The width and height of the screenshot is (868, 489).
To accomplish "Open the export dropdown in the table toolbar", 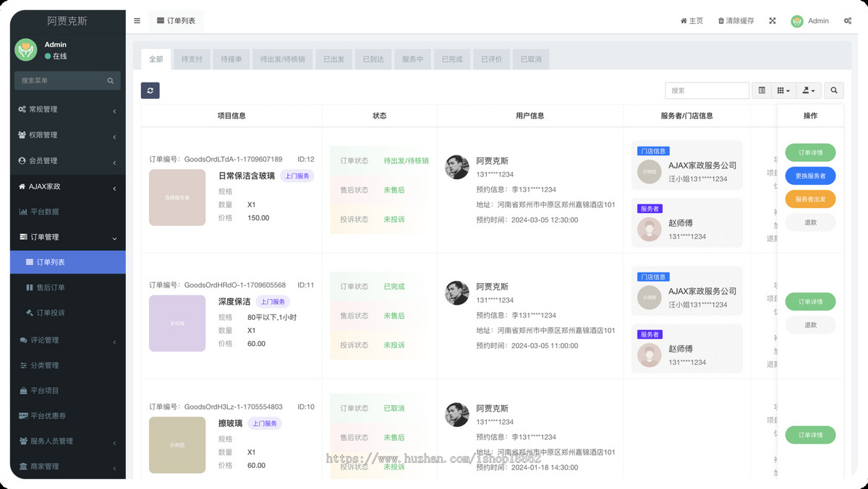I will point(808,90).
